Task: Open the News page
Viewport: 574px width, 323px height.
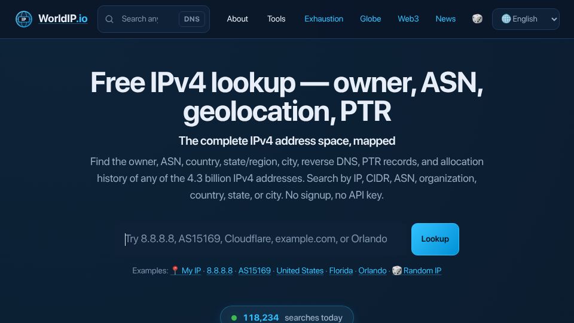Action: click(445, 19)
